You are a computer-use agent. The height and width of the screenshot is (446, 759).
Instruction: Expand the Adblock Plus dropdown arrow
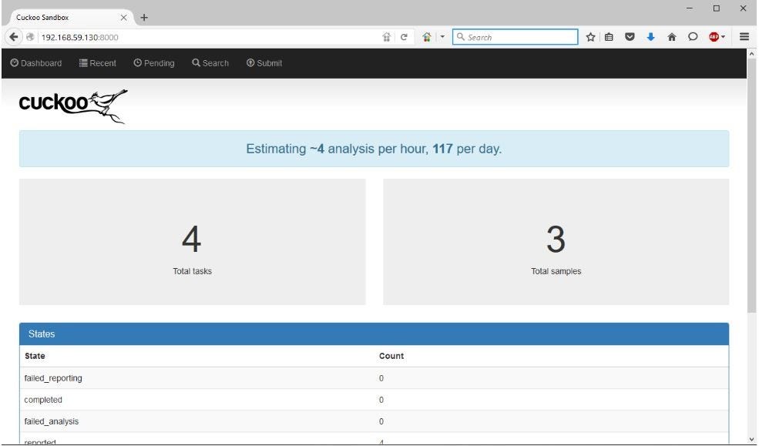(724, 37)
